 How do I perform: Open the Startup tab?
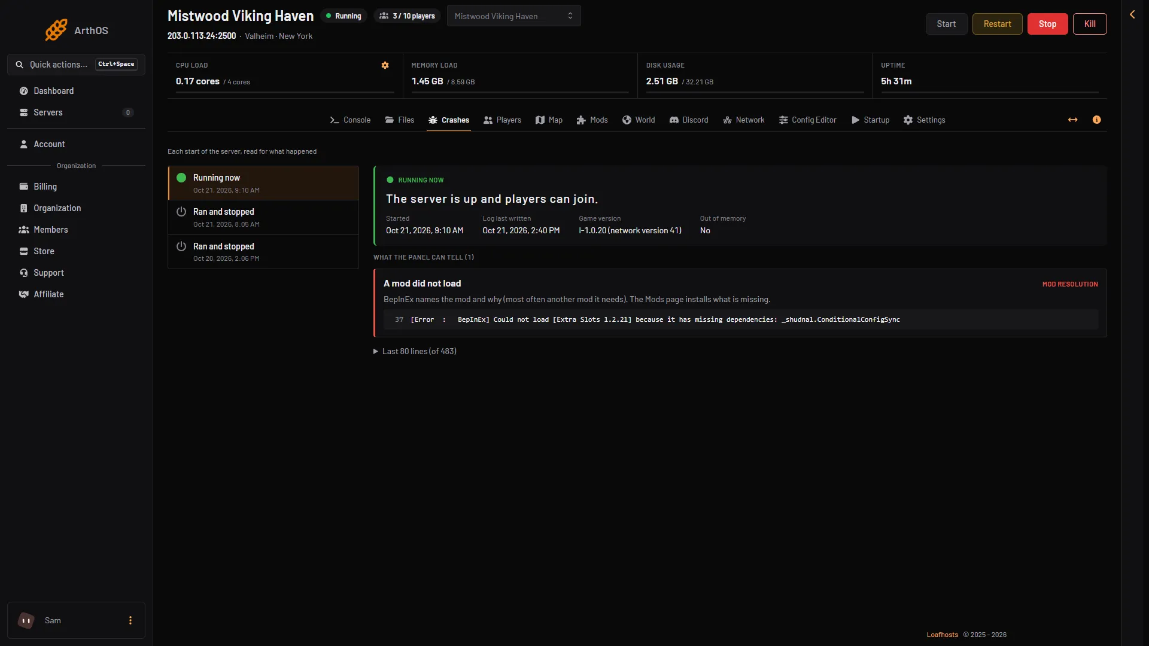click(x=871, y=120)
